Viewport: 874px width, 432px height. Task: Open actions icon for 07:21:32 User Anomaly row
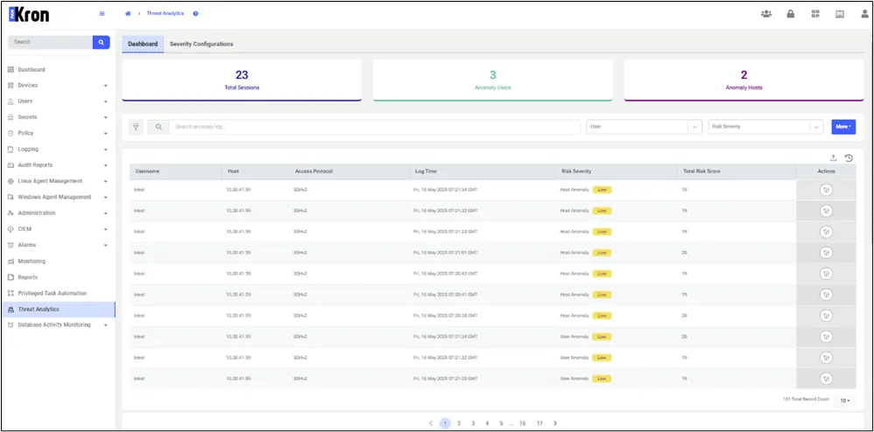pyautogui.click(x=826, y=358)
